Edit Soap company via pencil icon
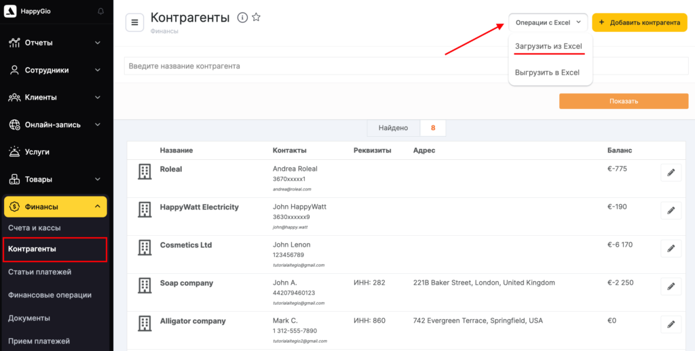This screenshot has height=351, width=695. 671,287
